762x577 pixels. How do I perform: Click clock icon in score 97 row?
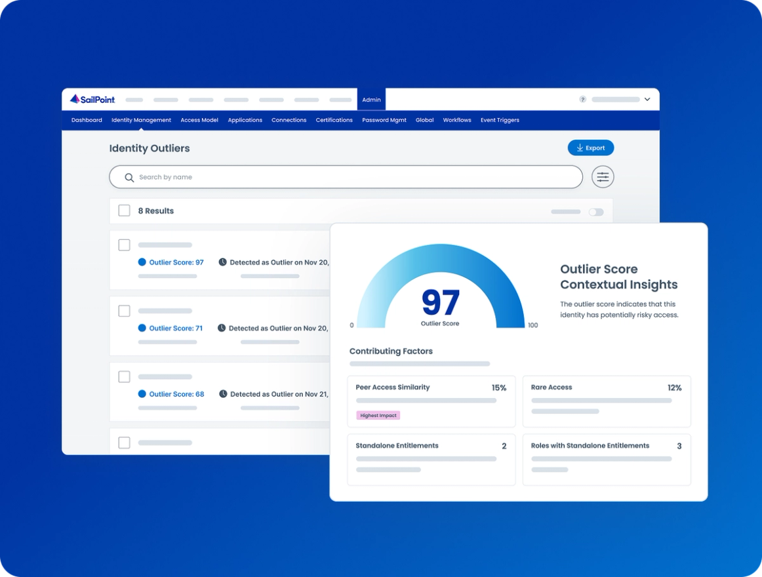[222, 262]
